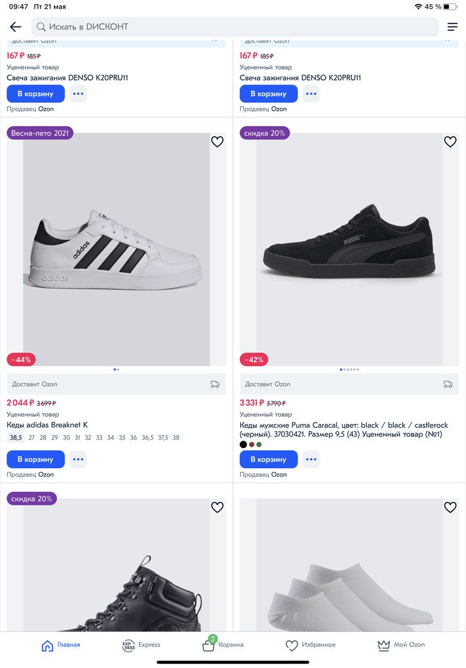
Task: Open the filter menu icon at top right
Action: pyautogui.click(x=453, y=27)
